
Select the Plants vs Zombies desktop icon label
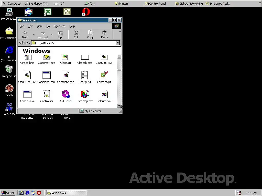point(48,116)
